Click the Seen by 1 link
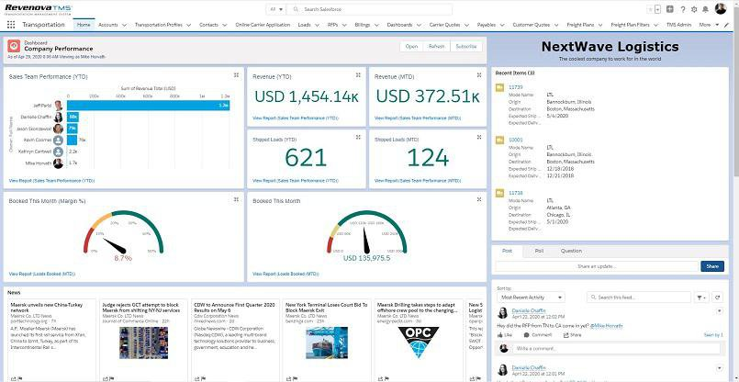The width and height of the screenshot is (739, 382). tap(713, 335)
